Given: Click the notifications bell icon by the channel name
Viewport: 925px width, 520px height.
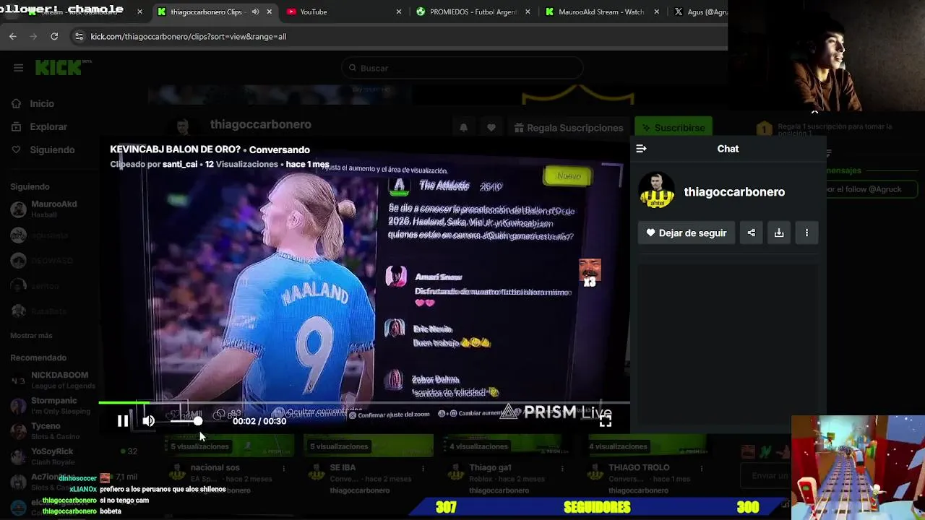Looking at the screenshot, I should pyautogui.click(x=463, y=128).
